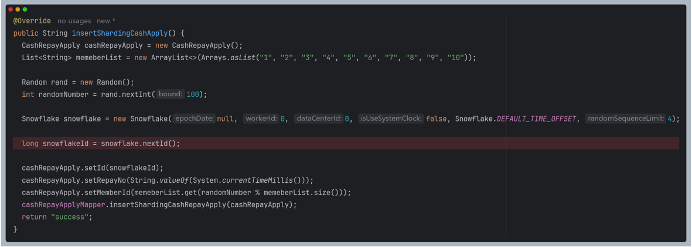Click the insertShardingCashApply method name
692x247 pixels.
(120, 33)
